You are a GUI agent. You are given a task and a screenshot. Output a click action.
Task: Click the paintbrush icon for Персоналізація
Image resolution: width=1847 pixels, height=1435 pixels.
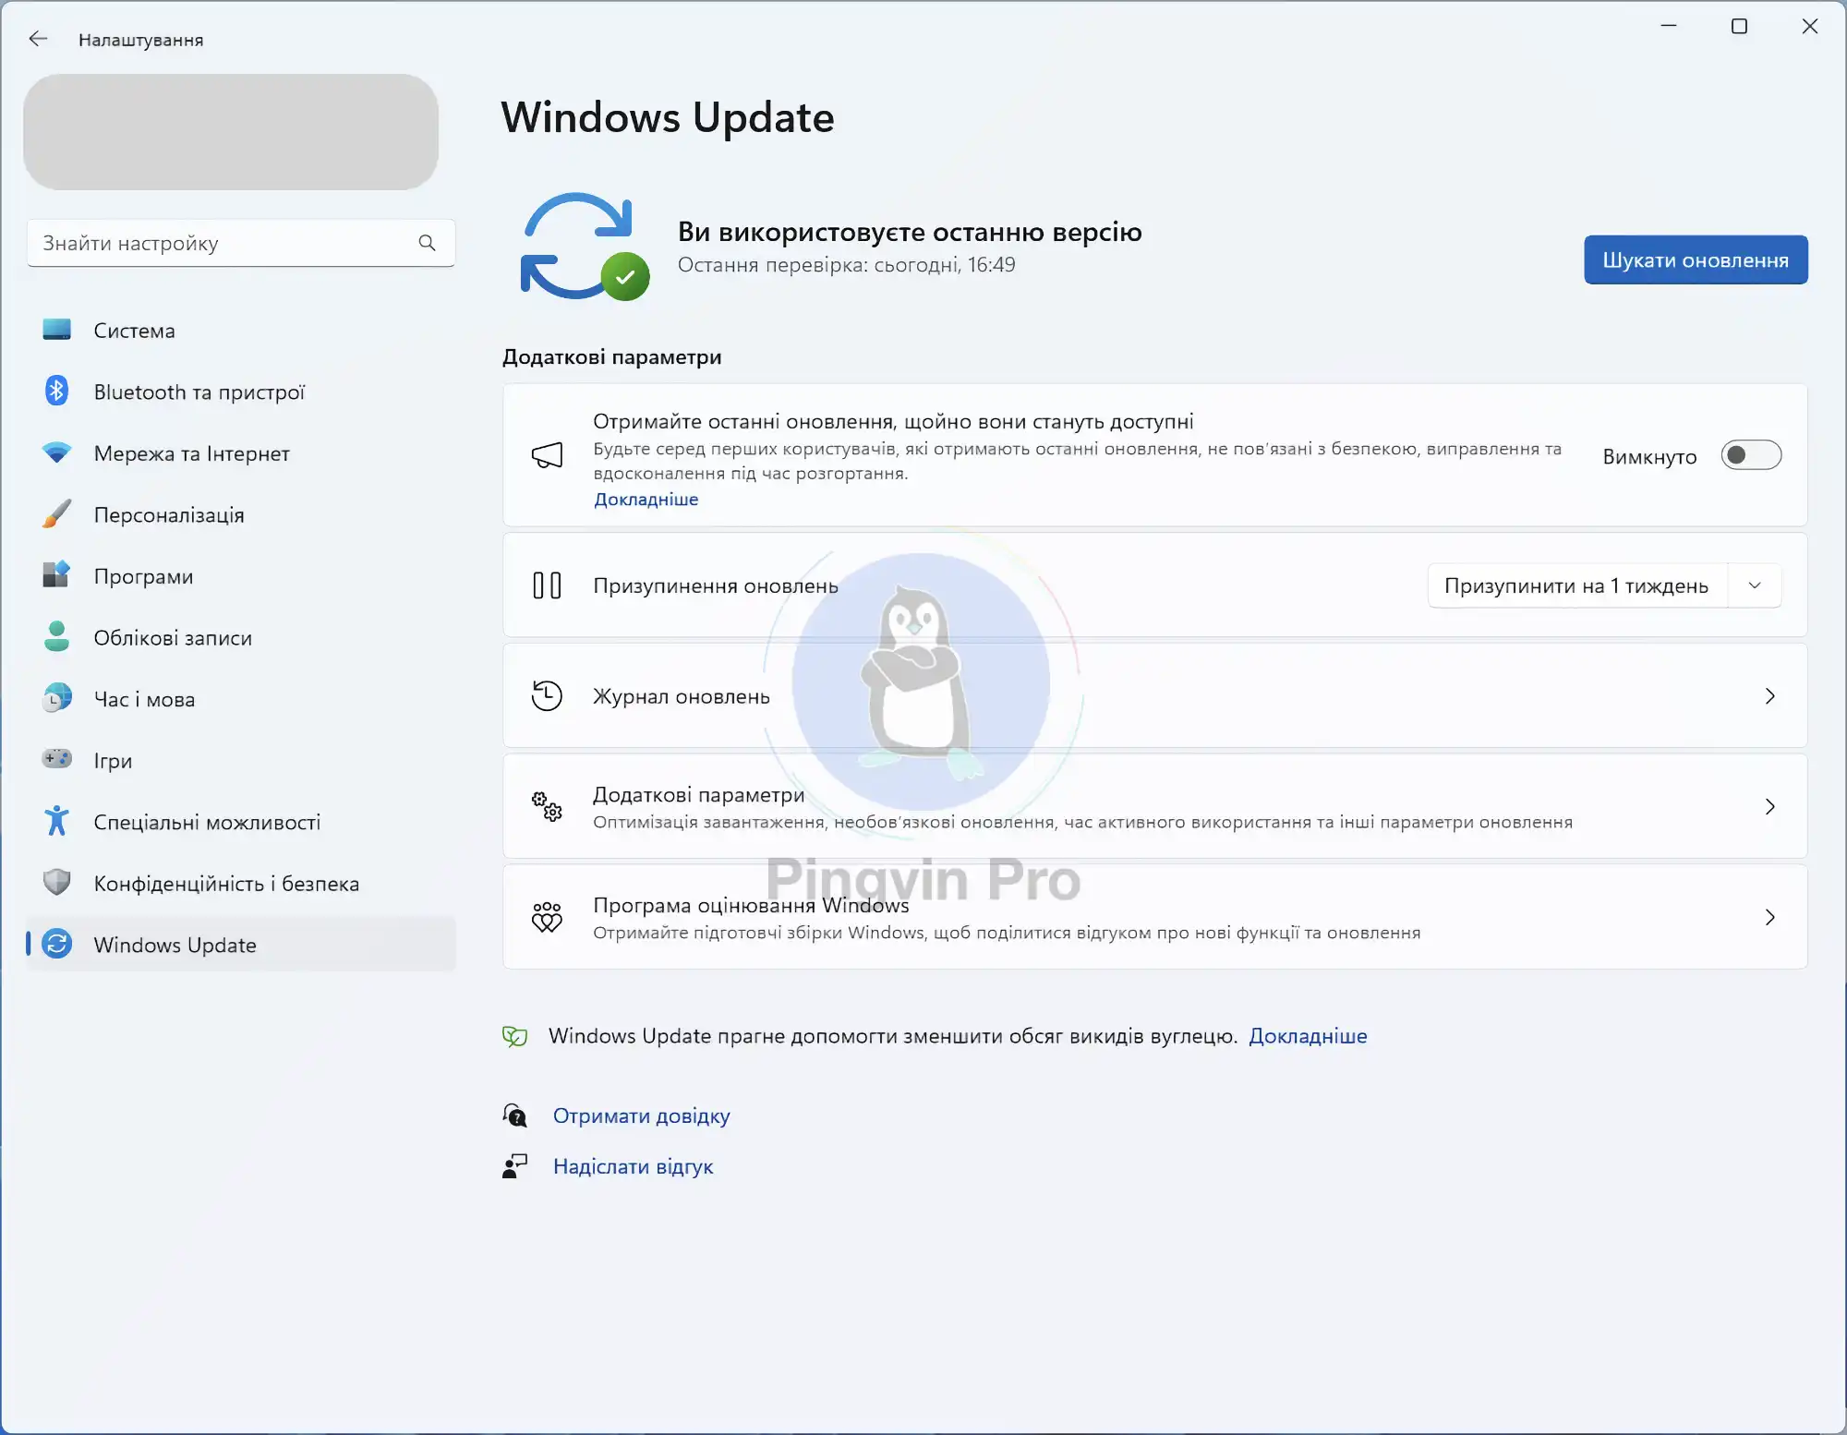click(57, 513)
